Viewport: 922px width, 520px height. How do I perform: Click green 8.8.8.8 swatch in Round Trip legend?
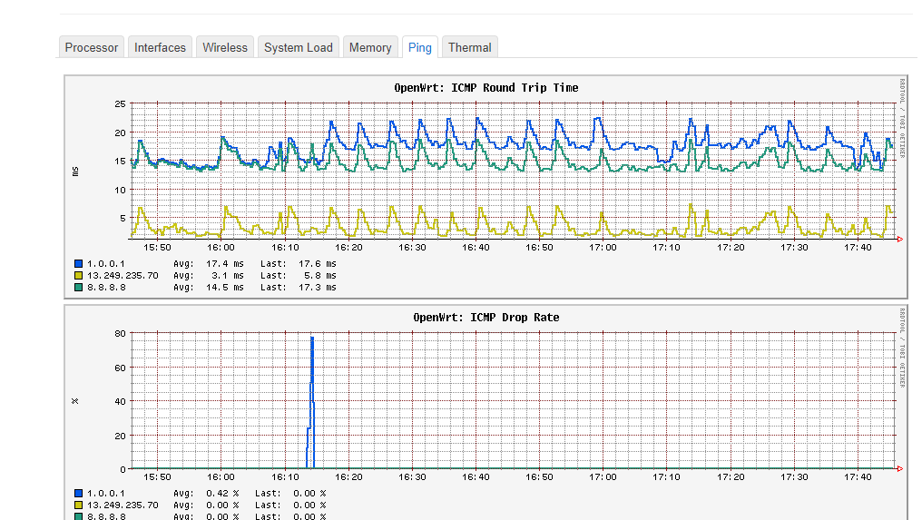[79, 288]
